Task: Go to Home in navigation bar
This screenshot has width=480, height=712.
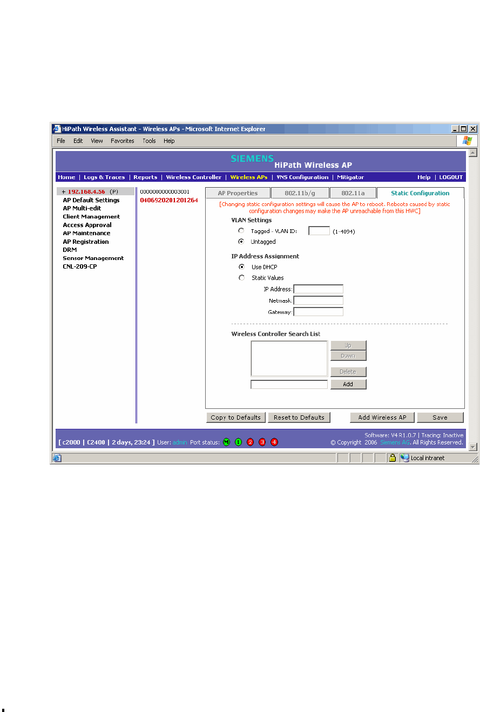Action: tap(66, 177)
